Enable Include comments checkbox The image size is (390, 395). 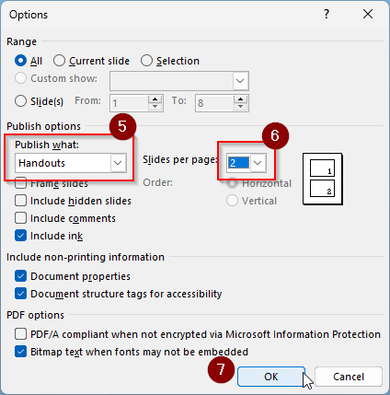click(x=20, y=218)
